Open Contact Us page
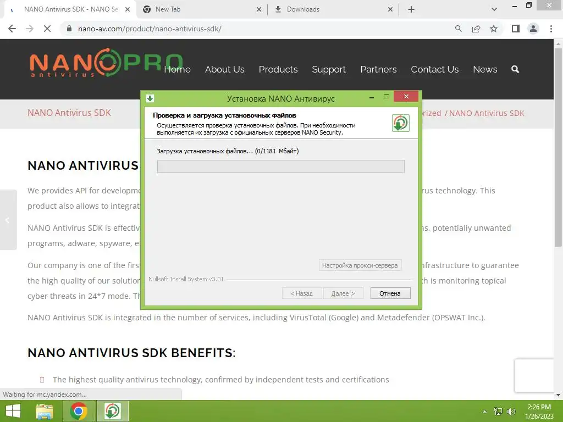This screenshot has width=563, height=422. tap(435, 69)
